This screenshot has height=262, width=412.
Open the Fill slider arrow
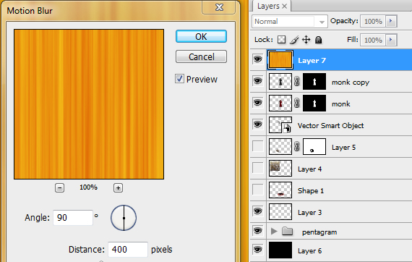coord(391,40)
